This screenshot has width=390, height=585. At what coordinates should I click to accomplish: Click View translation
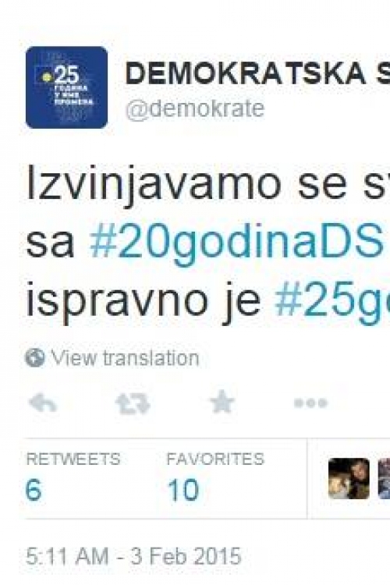(x=125, y=358)
